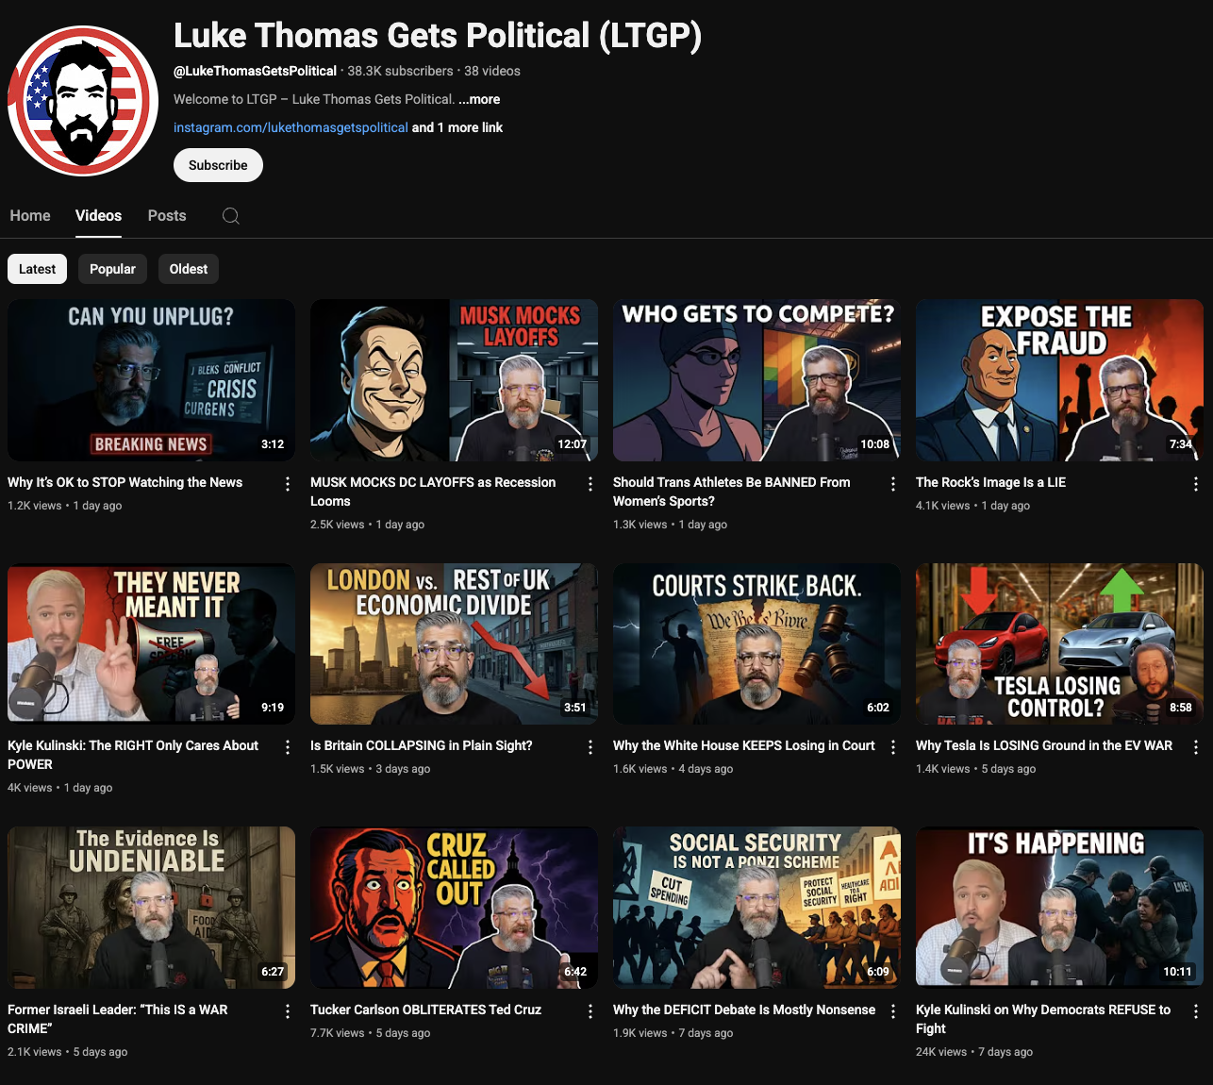Open options menu for 'Why It's OK to STOP Watching the News'

[288, 484]
